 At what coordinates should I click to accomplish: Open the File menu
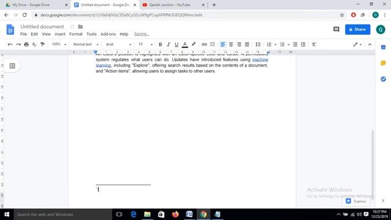pos(23,34)
